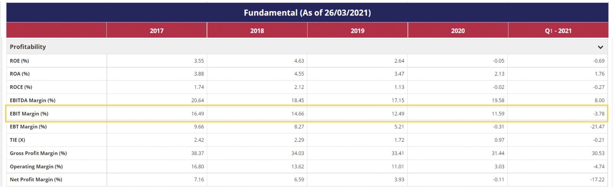Click the EBIT Margin 2017 value 16.49

198,114
